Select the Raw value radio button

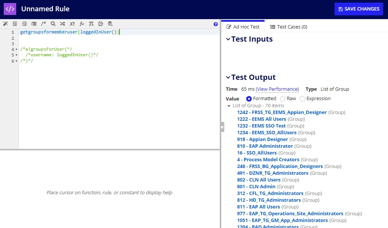click(x=282, y=99)
